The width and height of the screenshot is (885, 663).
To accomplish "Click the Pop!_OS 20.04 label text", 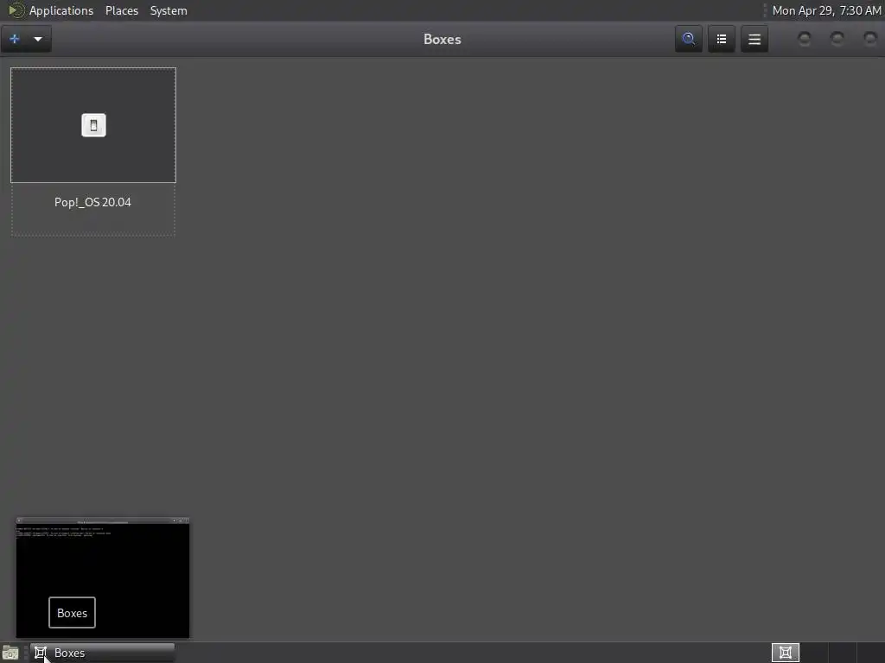I will coord(92,202).
